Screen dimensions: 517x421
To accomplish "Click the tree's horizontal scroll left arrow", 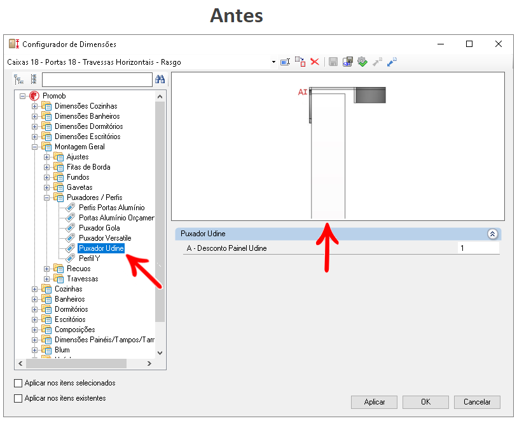I will tap(20, 363).
